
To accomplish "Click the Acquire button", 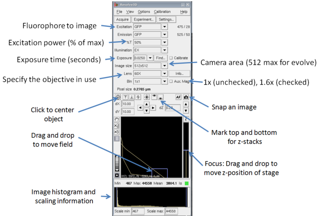I will tap(123, 19).
